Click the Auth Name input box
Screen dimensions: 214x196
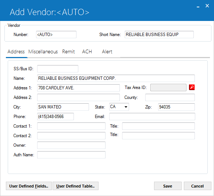[71, 155]
